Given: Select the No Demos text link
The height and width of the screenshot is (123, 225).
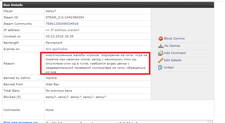Looking at the screenshot, I should coord(172,46).
